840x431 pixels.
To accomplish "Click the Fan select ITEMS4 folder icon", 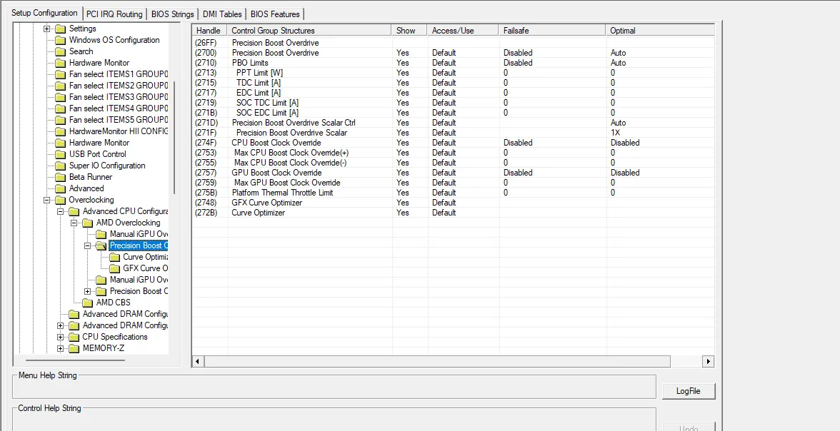I will point(61,108).
